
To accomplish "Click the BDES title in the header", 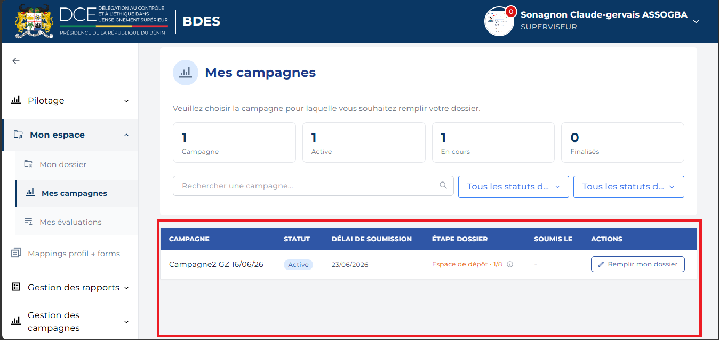I will pyautogui.click(x=201, y=21).
